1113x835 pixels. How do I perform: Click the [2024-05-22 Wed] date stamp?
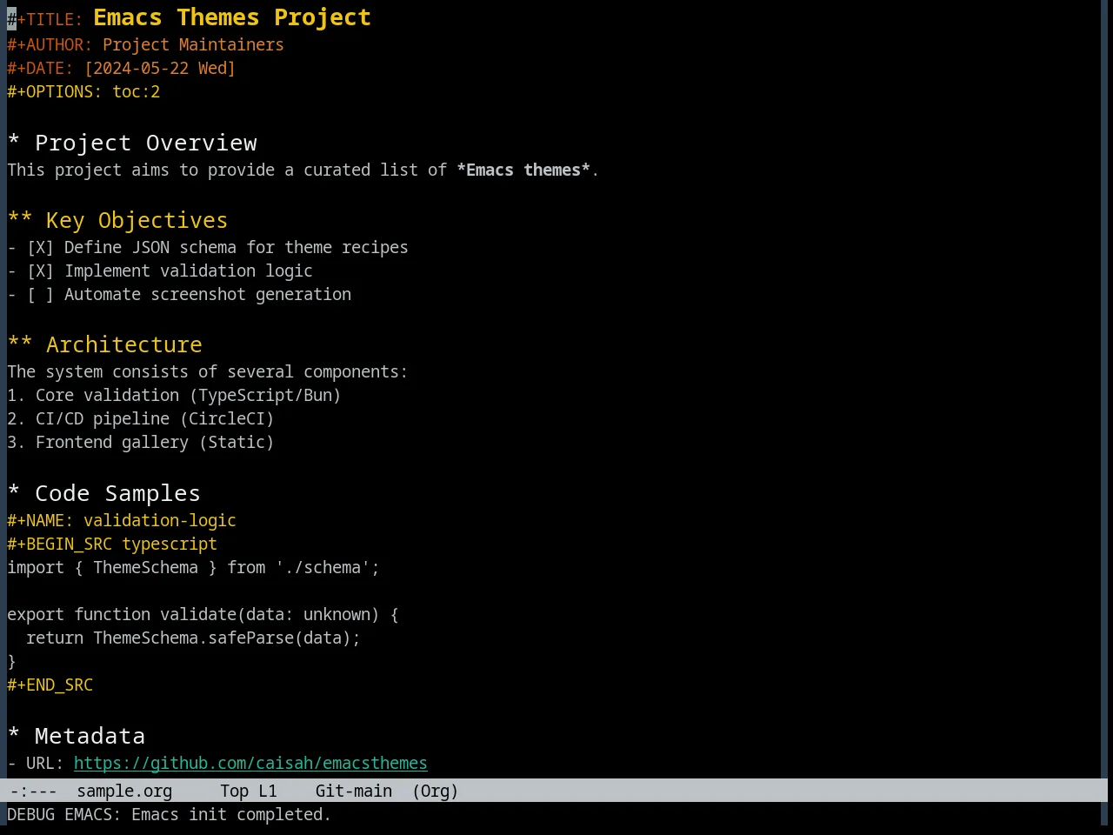pyautogui.click(x=160, y=69)
